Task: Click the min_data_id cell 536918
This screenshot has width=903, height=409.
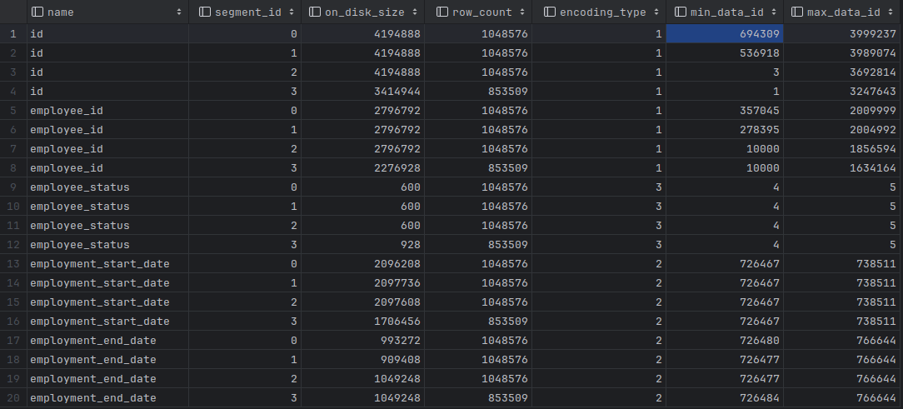Action: pyautogui.click(x=725, y=53)
